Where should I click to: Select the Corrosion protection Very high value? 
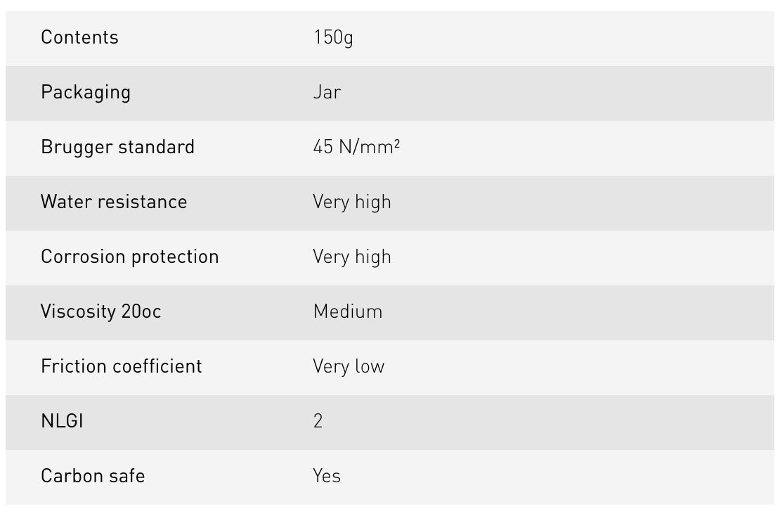pos(351,257)
